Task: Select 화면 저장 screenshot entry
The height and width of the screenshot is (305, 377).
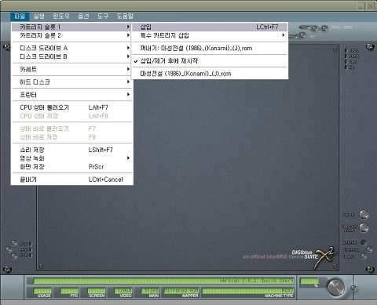Action: (72, 166)
